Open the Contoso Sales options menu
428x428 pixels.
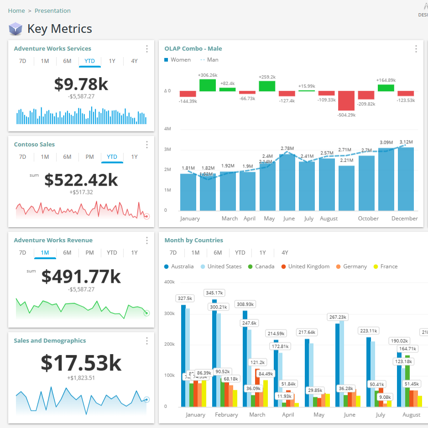[x=146, y=145]
